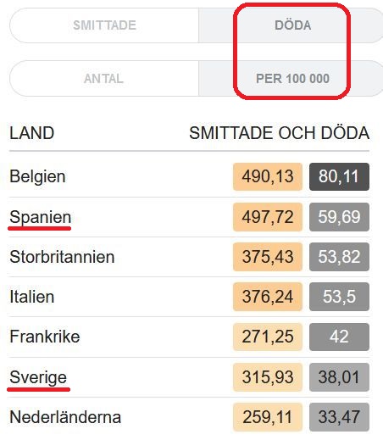383x440 pixels.
Task: Click the Sverige country name
Action: tap(38, 377)
